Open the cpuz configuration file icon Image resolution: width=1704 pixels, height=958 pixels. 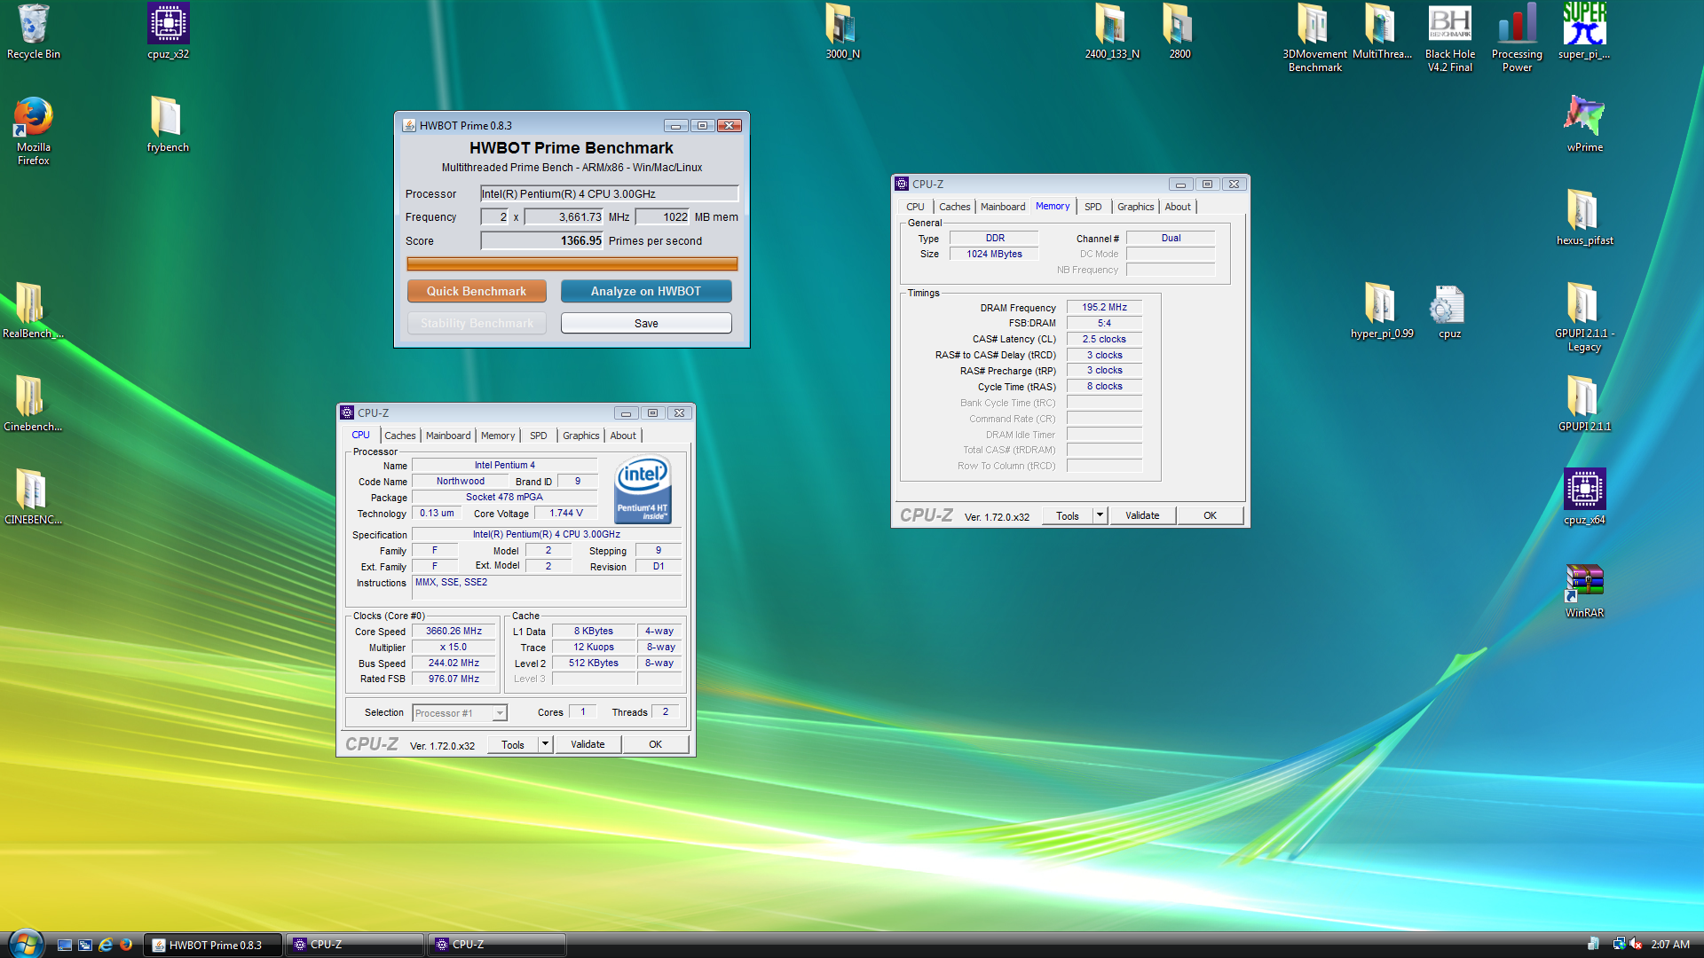(1449, 310)
